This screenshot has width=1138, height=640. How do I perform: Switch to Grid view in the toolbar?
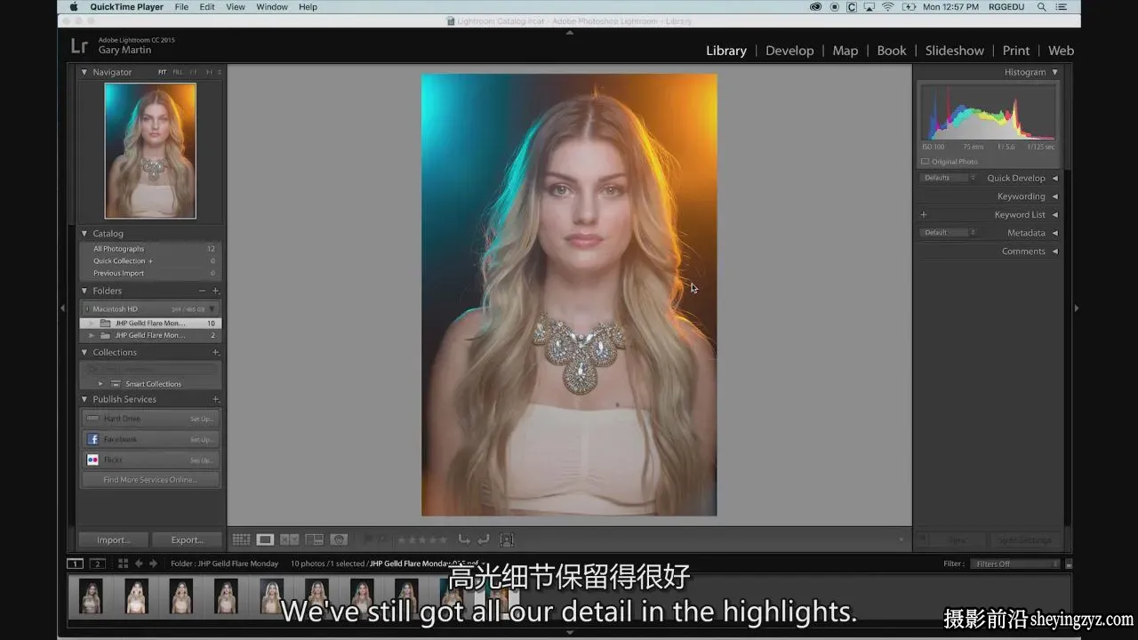pyautogui.click(x=241, y=540)
